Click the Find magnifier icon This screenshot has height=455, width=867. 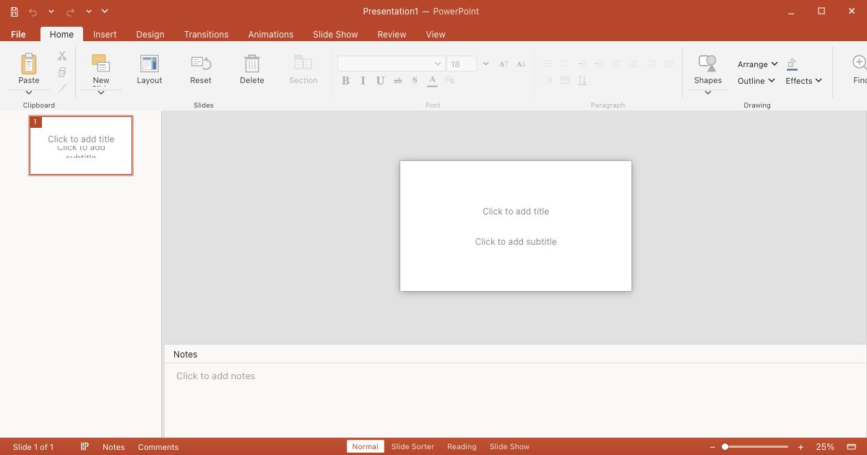tap(860, 63)
